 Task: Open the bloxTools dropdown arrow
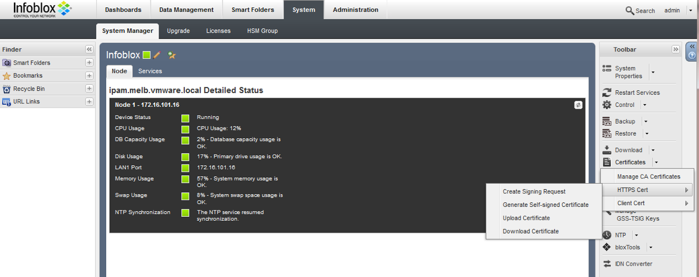(651, 247)
